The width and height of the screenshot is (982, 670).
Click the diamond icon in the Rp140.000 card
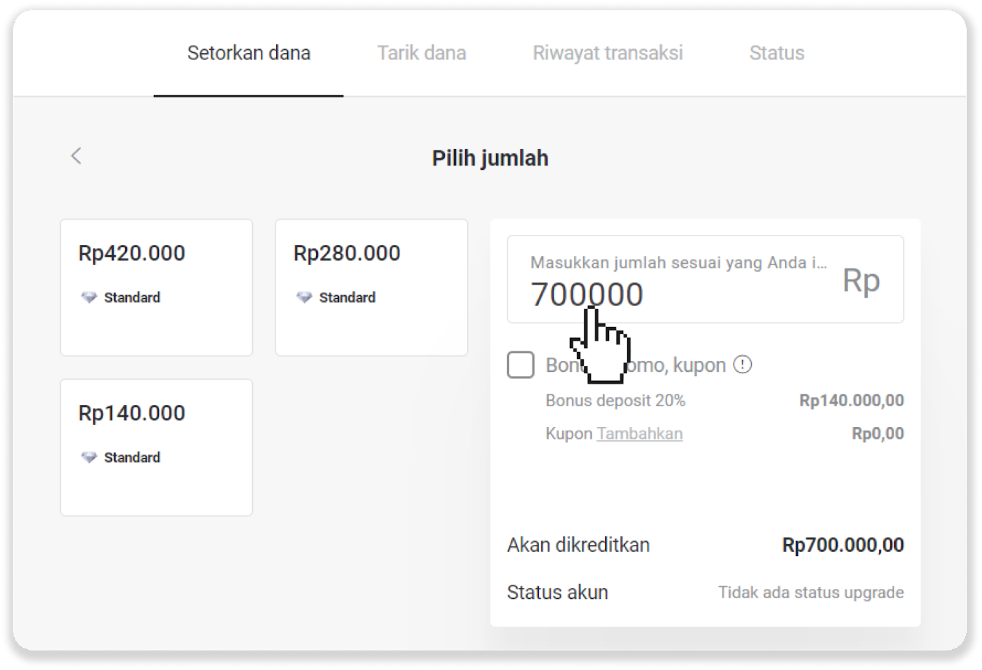(89, 458)
